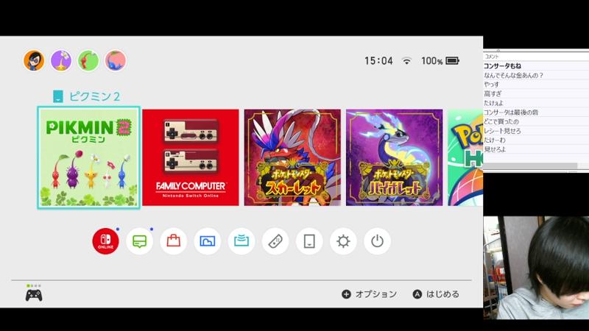This screenshot has height=331, width=589.
Task: Launch the Pokémon Violet game tile
Action: (394, 157)
